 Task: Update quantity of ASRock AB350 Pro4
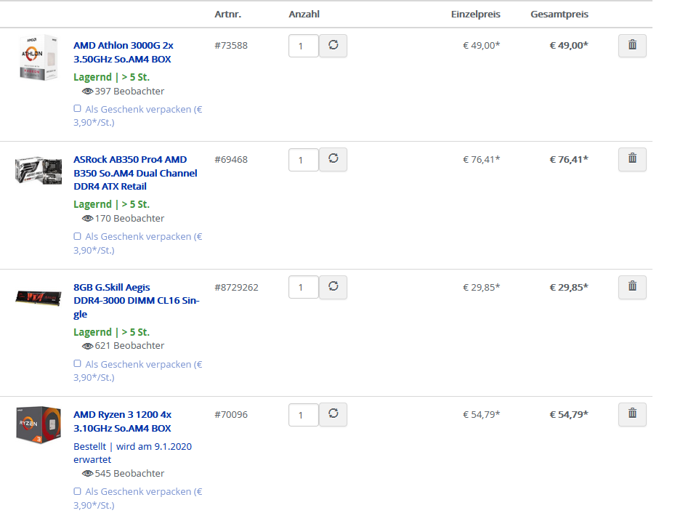pos(334,159)
